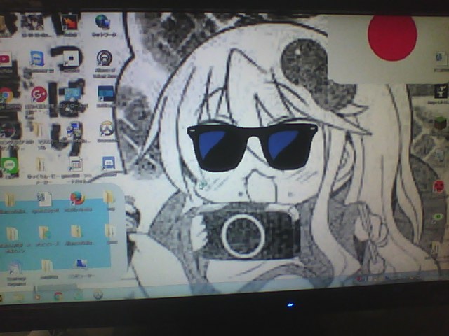The image size is (449, 336).
Task: Open the orange flame shortcut icon
Action: pos(70,23)
